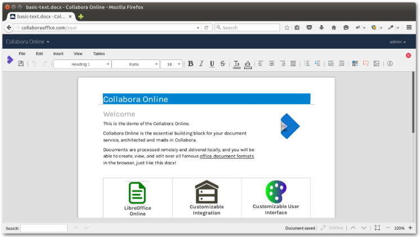This screenshot has width=420, height=237.
Task: Select the blue Collabora logo image
Action: [x=290, y=126]
